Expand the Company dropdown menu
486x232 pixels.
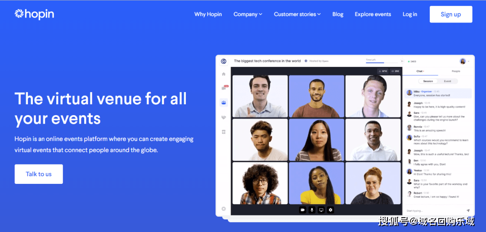pos(248,14)
